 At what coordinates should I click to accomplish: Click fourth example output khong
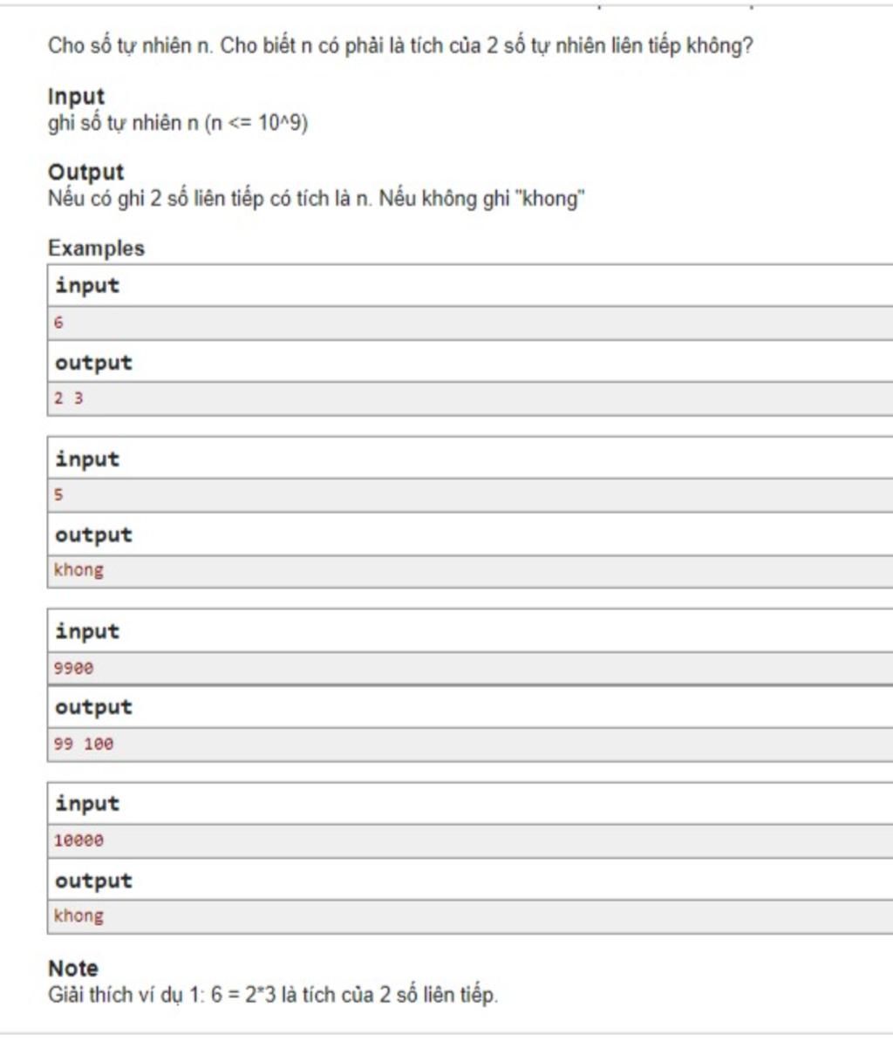(78, 915)
